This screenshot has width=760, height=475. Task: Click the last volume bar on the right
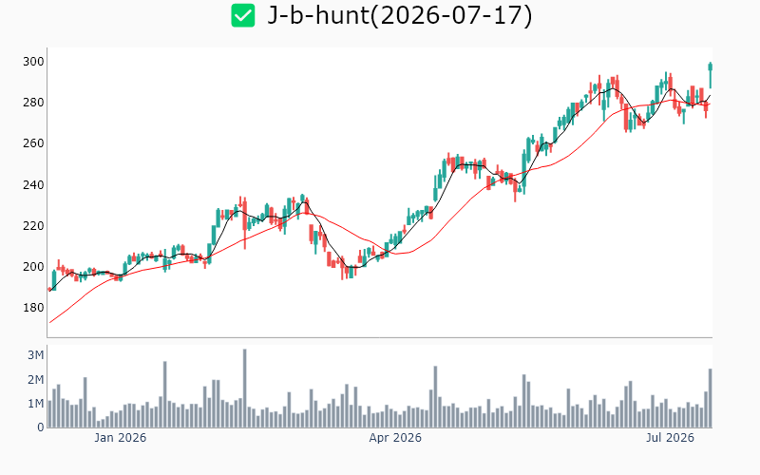tap(711, 398)
